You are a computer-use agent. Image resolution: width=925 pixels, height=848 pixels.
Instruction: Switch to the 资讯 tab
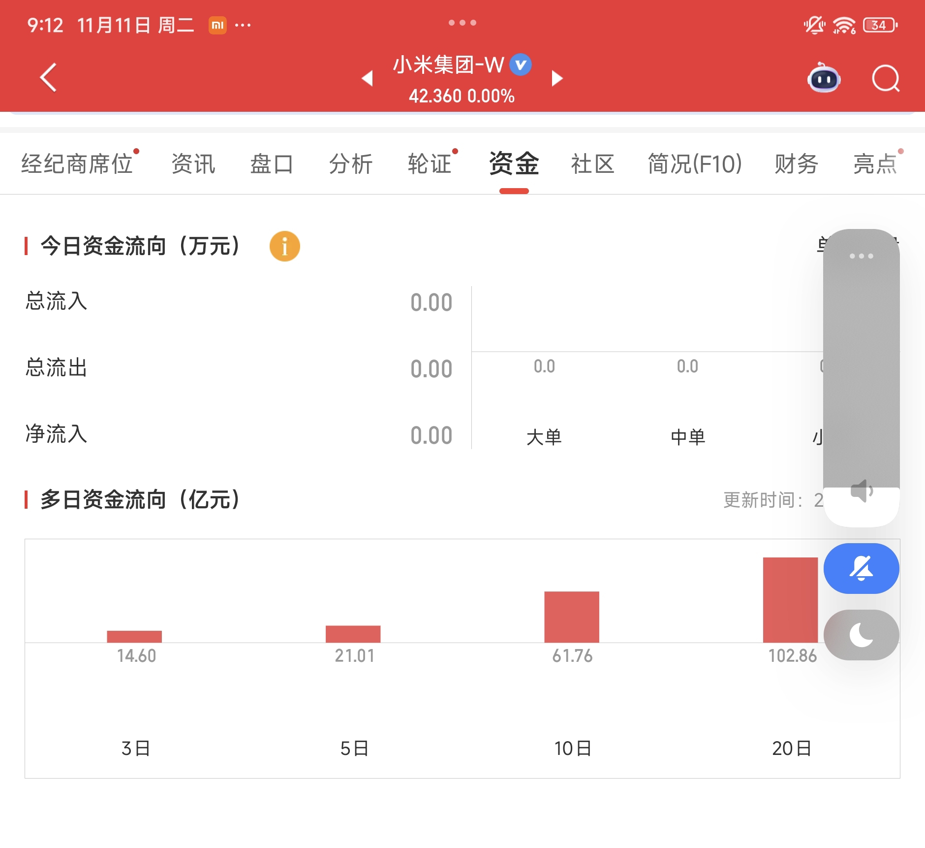tap(193, 164)
